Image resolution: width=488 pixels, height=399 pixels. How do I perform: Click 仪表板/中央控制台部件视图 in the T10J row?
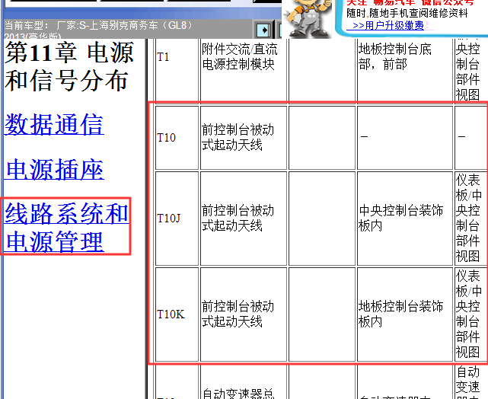point(471,219)
